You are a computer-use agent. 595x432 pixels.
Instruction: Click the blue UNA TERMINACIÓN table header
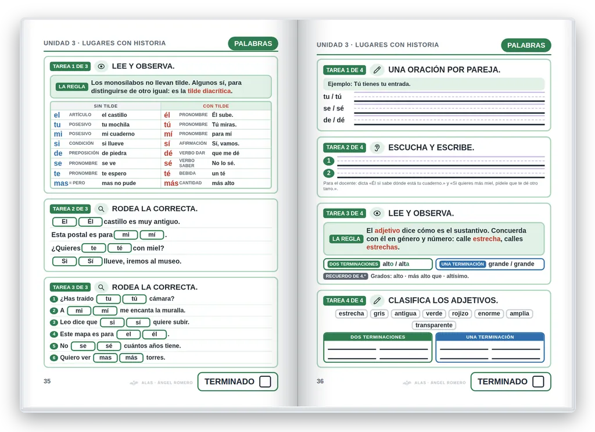[490, 337]
